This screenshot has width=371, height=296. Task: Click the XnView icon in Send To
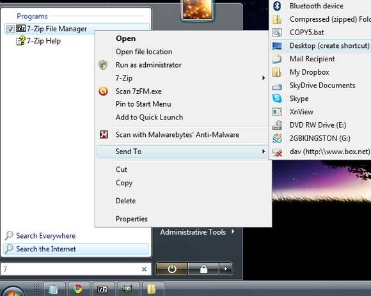point(277,112)
